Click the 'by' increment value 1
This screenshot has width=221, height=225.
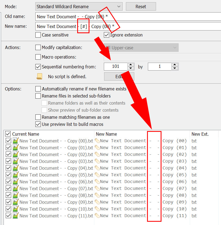click(x=160, y=66)
